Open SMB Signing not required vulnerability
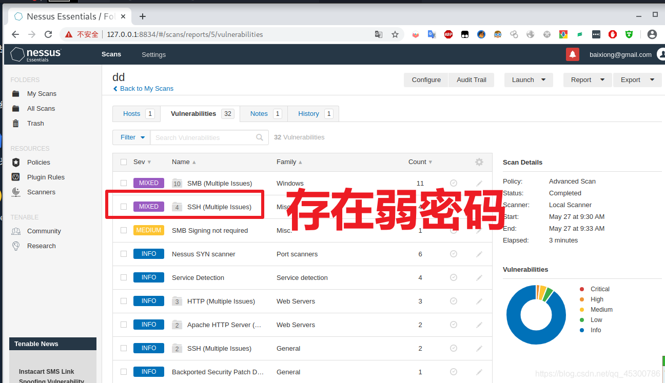Viewport: 665px width, 383px height. [210, 231]
